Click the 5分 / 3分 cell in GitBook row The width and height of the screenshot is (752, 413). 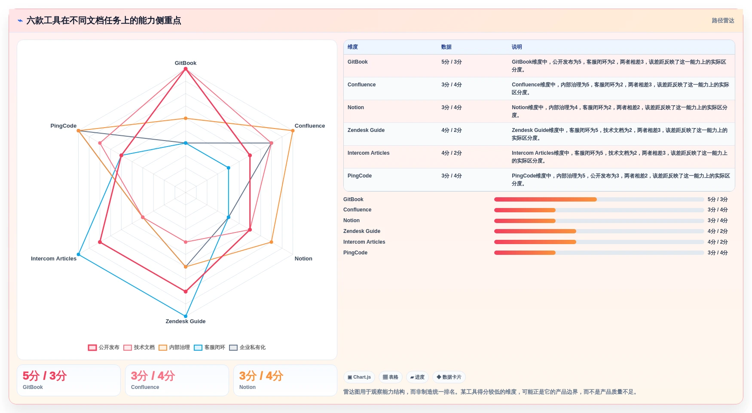coord(452,62)
